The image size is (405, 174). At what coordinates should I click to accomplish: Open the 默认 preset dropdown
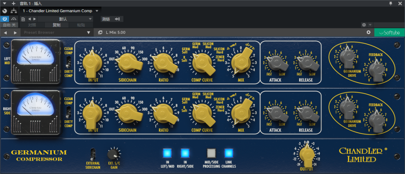tap(65, 19)
